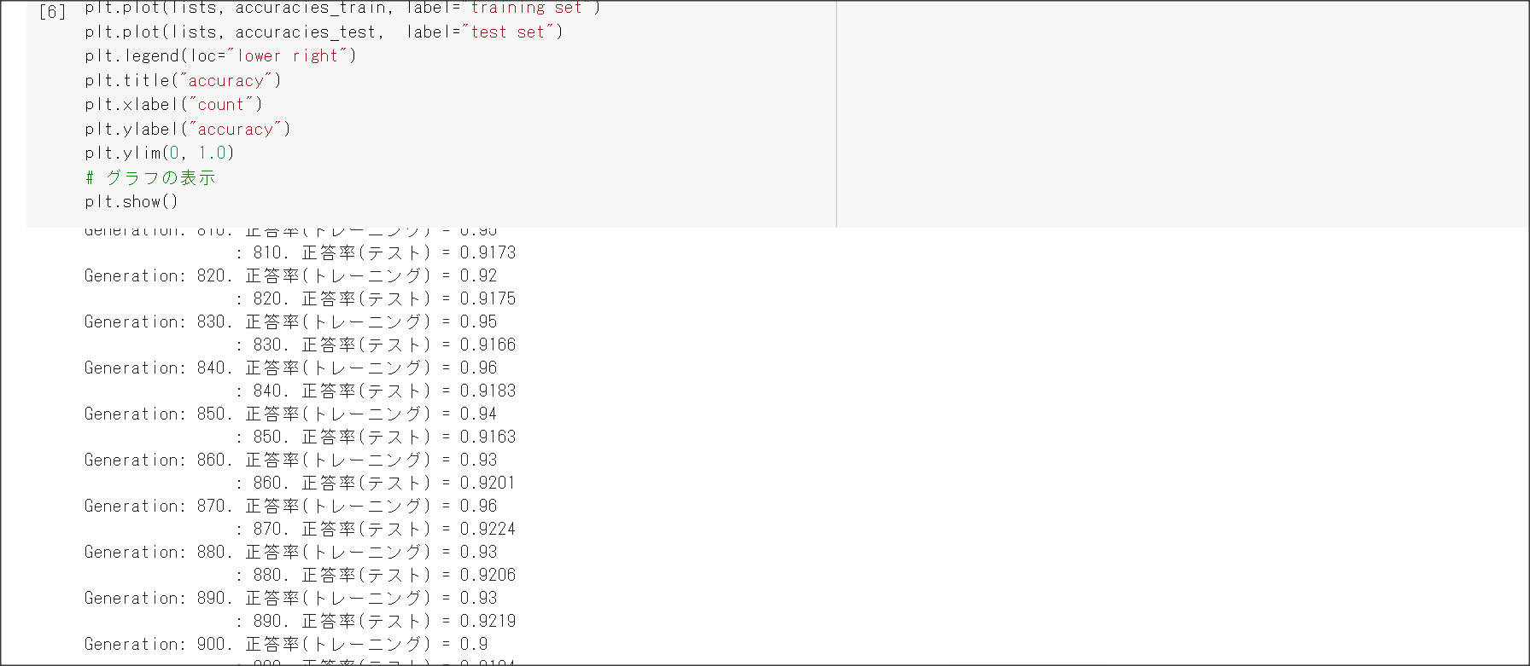Click code line plt.show()
This screenshot has height=666, width=1530.
131,202
